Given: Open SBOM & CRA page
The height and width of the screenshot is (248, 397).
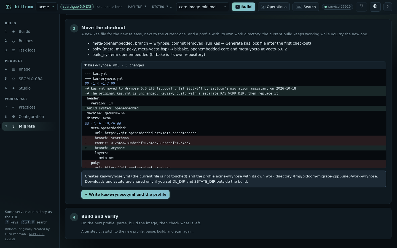Looking at the screenshot, I should 29,79.
